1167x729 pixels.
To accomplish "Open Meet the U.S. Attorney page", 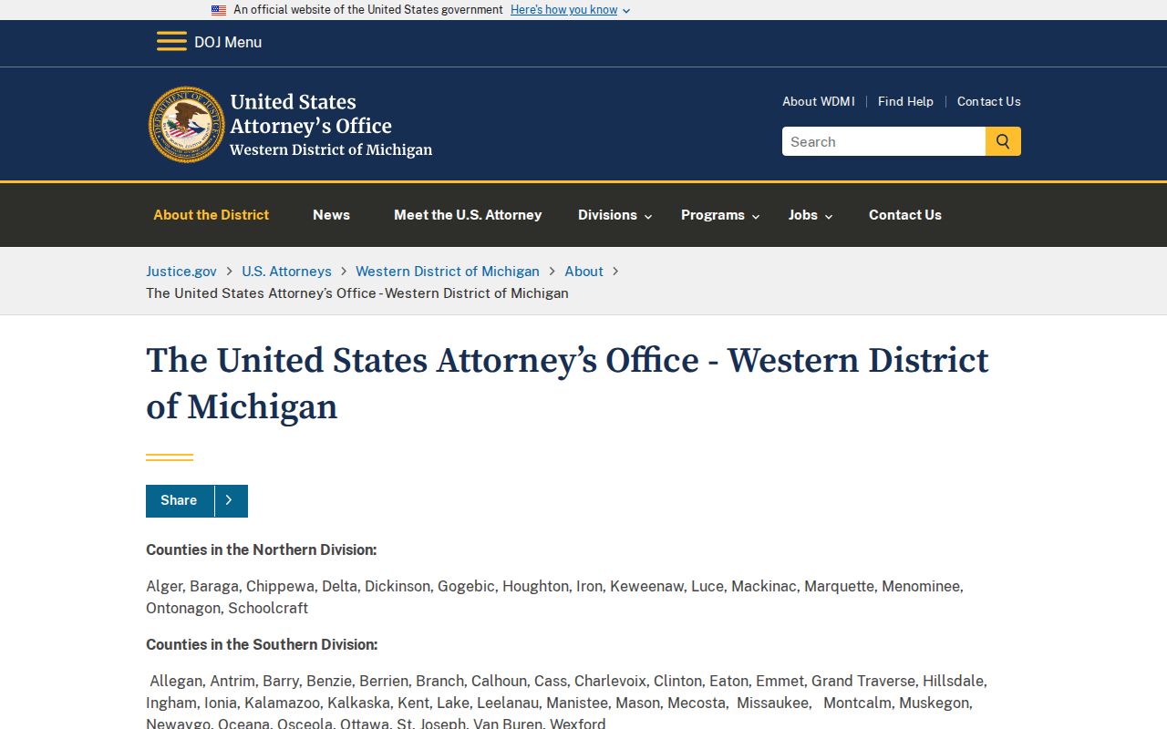I will point(468,215).
